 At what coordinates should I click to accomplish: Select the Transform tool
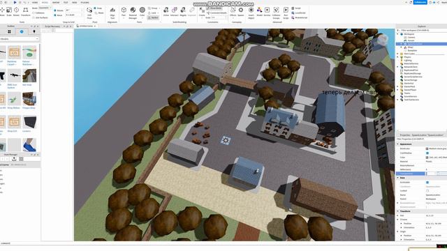point(26,11)
